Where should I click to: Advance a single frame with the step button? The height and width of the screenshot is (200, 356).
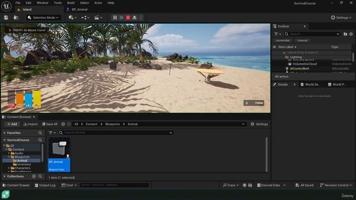pos(121,17)
